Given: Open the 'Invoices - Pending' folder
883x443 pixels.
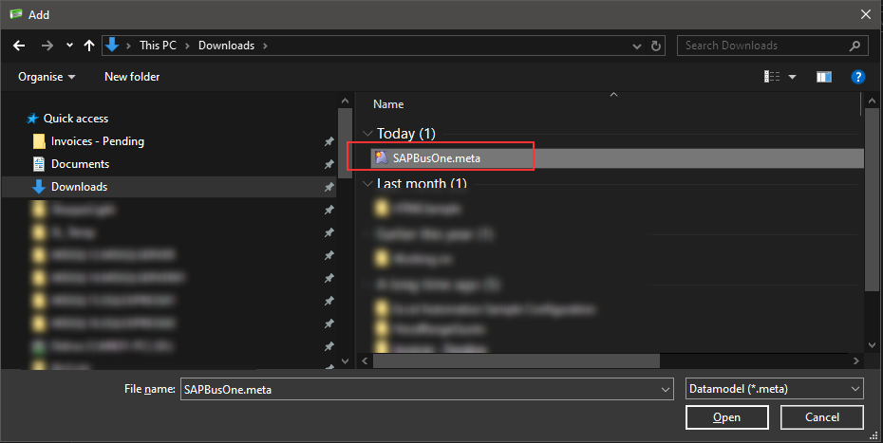Looking at the screenshot, I should [x=98, y=141].
